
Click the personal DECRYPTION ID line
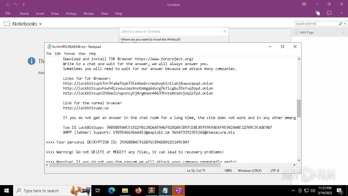(117, 142)
